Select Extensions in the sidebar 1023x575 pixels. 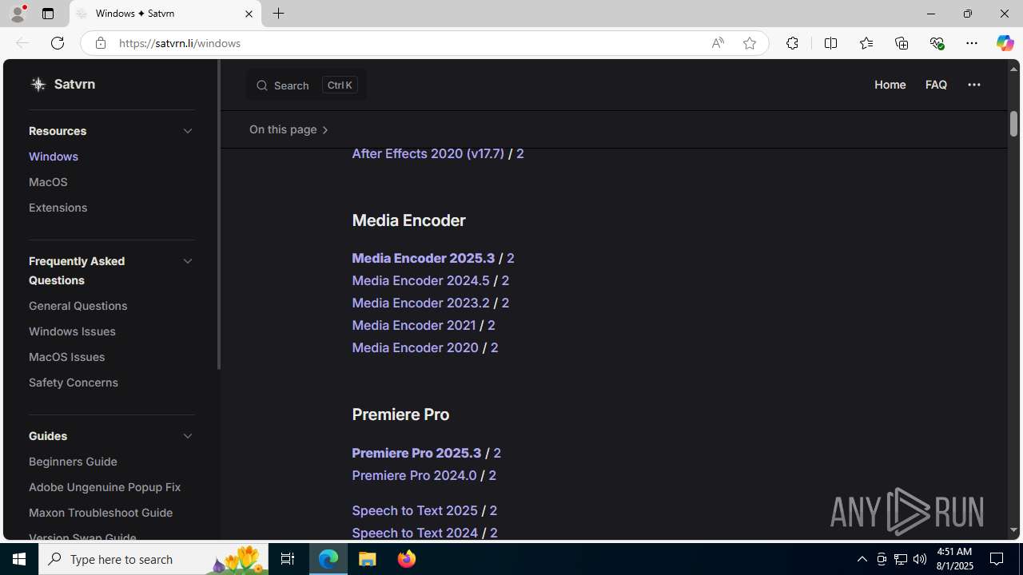[x=58, y=208]
